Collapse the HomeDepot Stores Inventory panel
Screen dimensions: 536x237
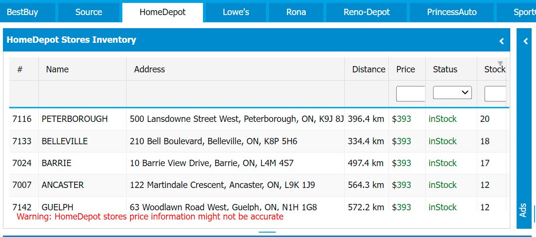tap(502, 41)
